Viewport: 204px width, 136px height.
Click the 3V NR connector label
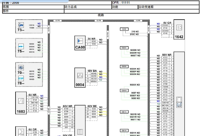click(91, 39)
